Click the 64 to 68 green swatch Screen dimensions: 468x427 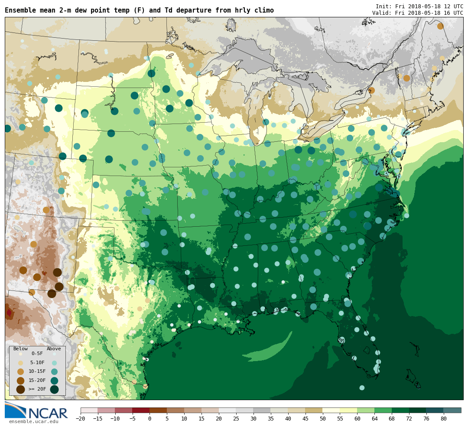[x=383, y=411]
